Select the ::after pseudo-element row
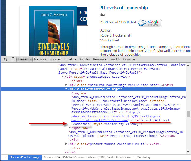The width and height of the screenshot is (191, 161). 74,148
